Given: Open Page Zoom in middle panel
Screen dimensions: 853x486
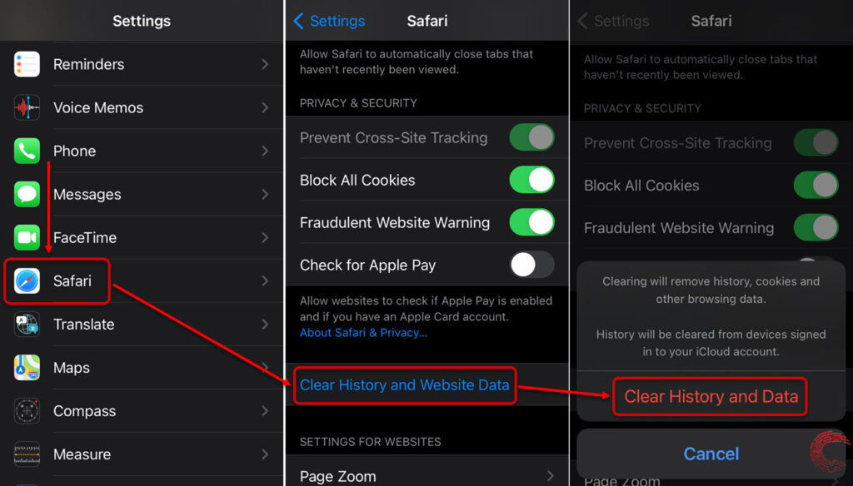Looking at the screenshot, I should point(427,471).
